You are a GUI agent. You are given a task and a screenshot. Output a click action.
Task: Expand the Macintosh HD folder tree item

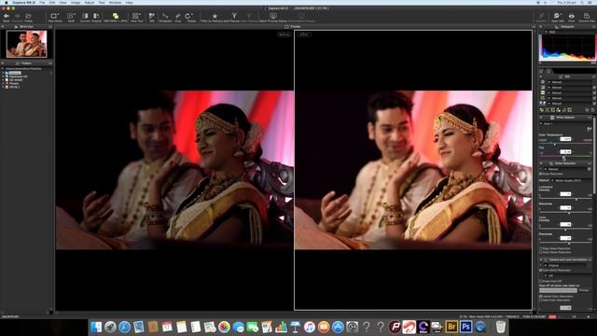click(x=3, y=77)
